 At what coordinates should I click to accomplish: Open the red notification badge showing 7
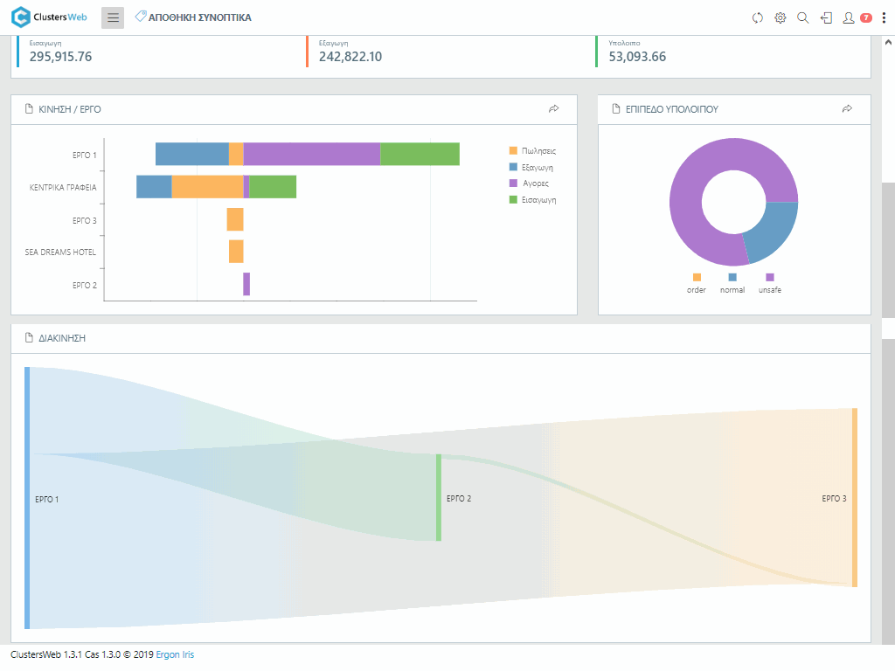(866, 17)
